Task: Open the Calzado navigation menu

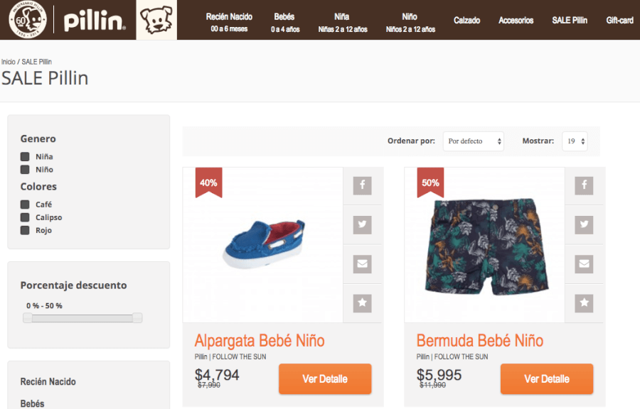Action: tap(467, 20)
